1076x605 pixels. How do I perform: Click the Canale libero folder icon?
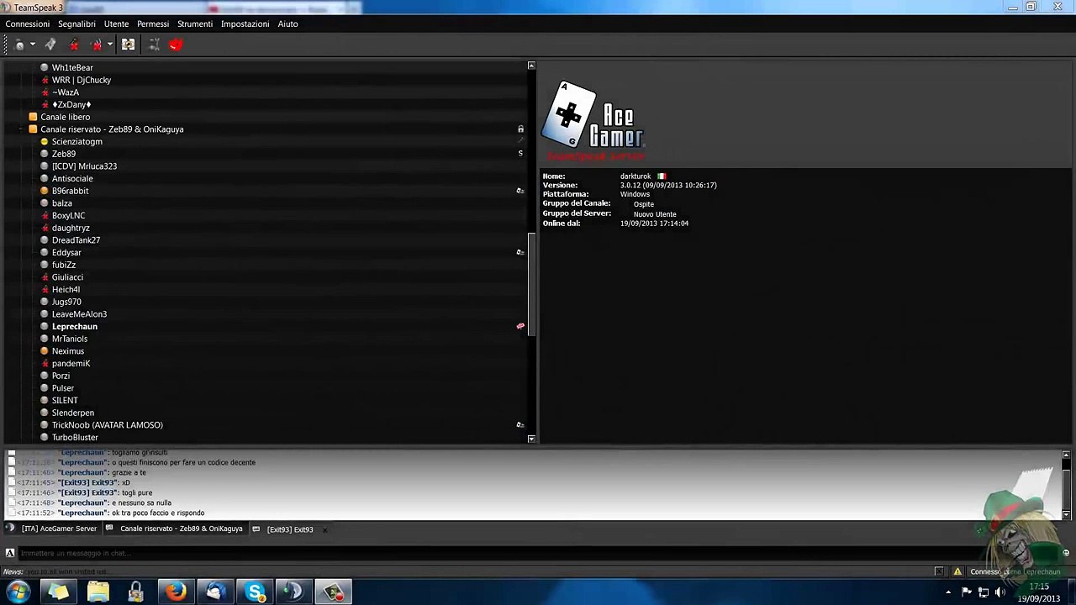click(x=33, y=117)
